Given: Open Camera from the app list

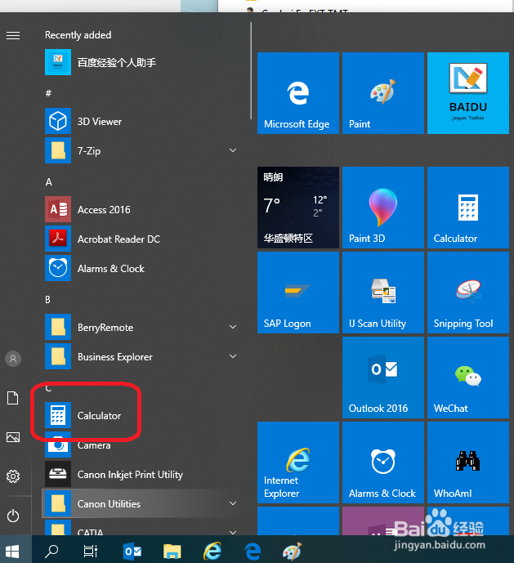Looking at the screenshot, I should coord(141,445).
